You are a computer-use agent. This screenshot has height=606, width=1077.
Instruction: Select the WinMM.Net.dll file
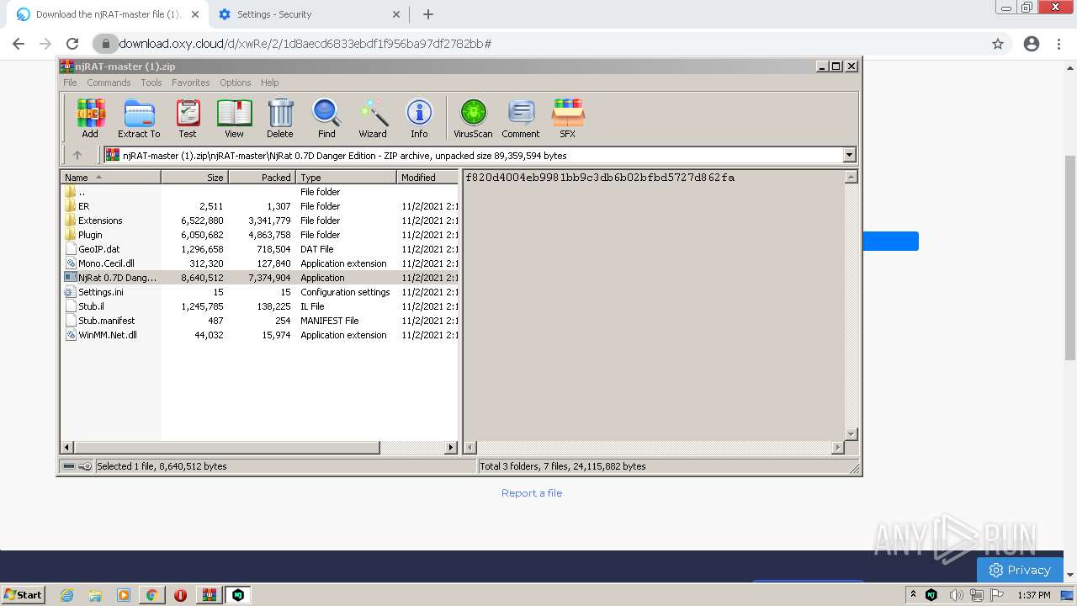pos(261,335)
